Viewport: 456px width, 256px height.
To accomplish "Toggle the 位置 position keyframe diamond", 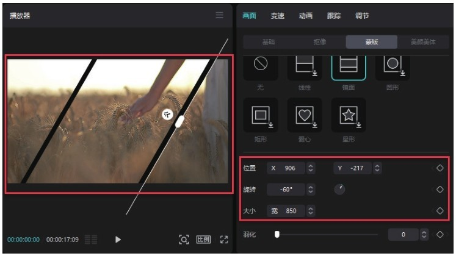I will click(x=440, y=168).
